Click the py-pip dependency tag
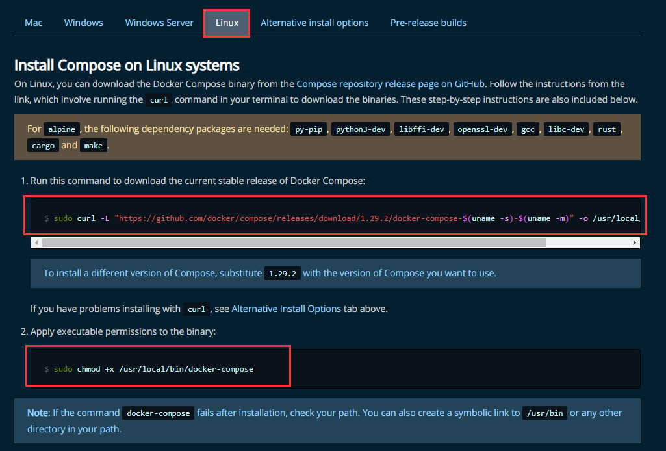This screenshot has height=451, width=666. click(x=309, y=129)
